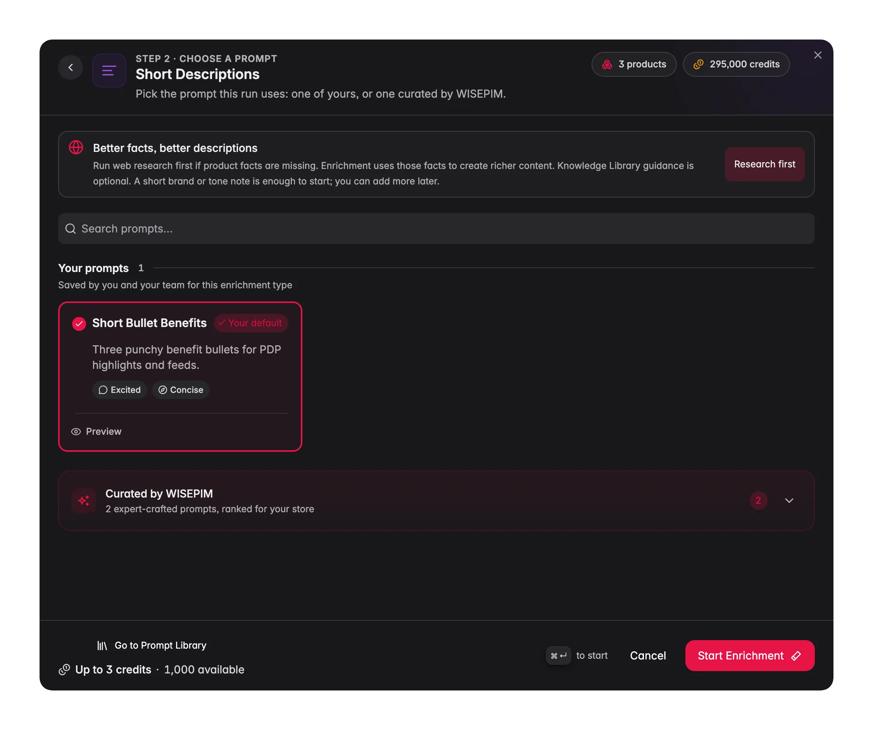Click the search magnifier icon
Image resolution: width=873 pixels, height=730 pixels.
(x=71, y=229)
